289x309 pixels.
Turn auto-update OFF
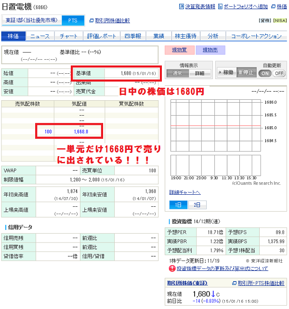click(x=279, y=73)
